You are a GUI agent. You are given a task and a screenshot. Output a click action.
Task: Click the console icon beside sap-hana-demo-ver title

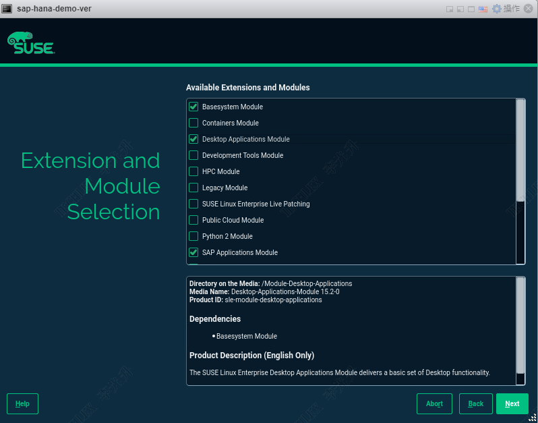7,9
